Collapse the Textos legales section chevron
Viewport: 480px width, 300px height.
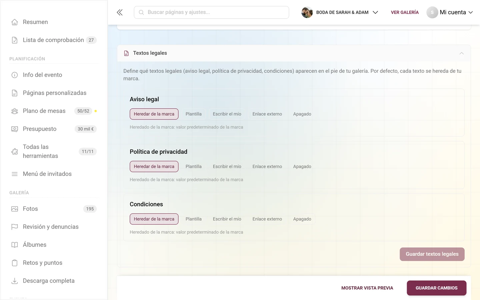[462, 53]
